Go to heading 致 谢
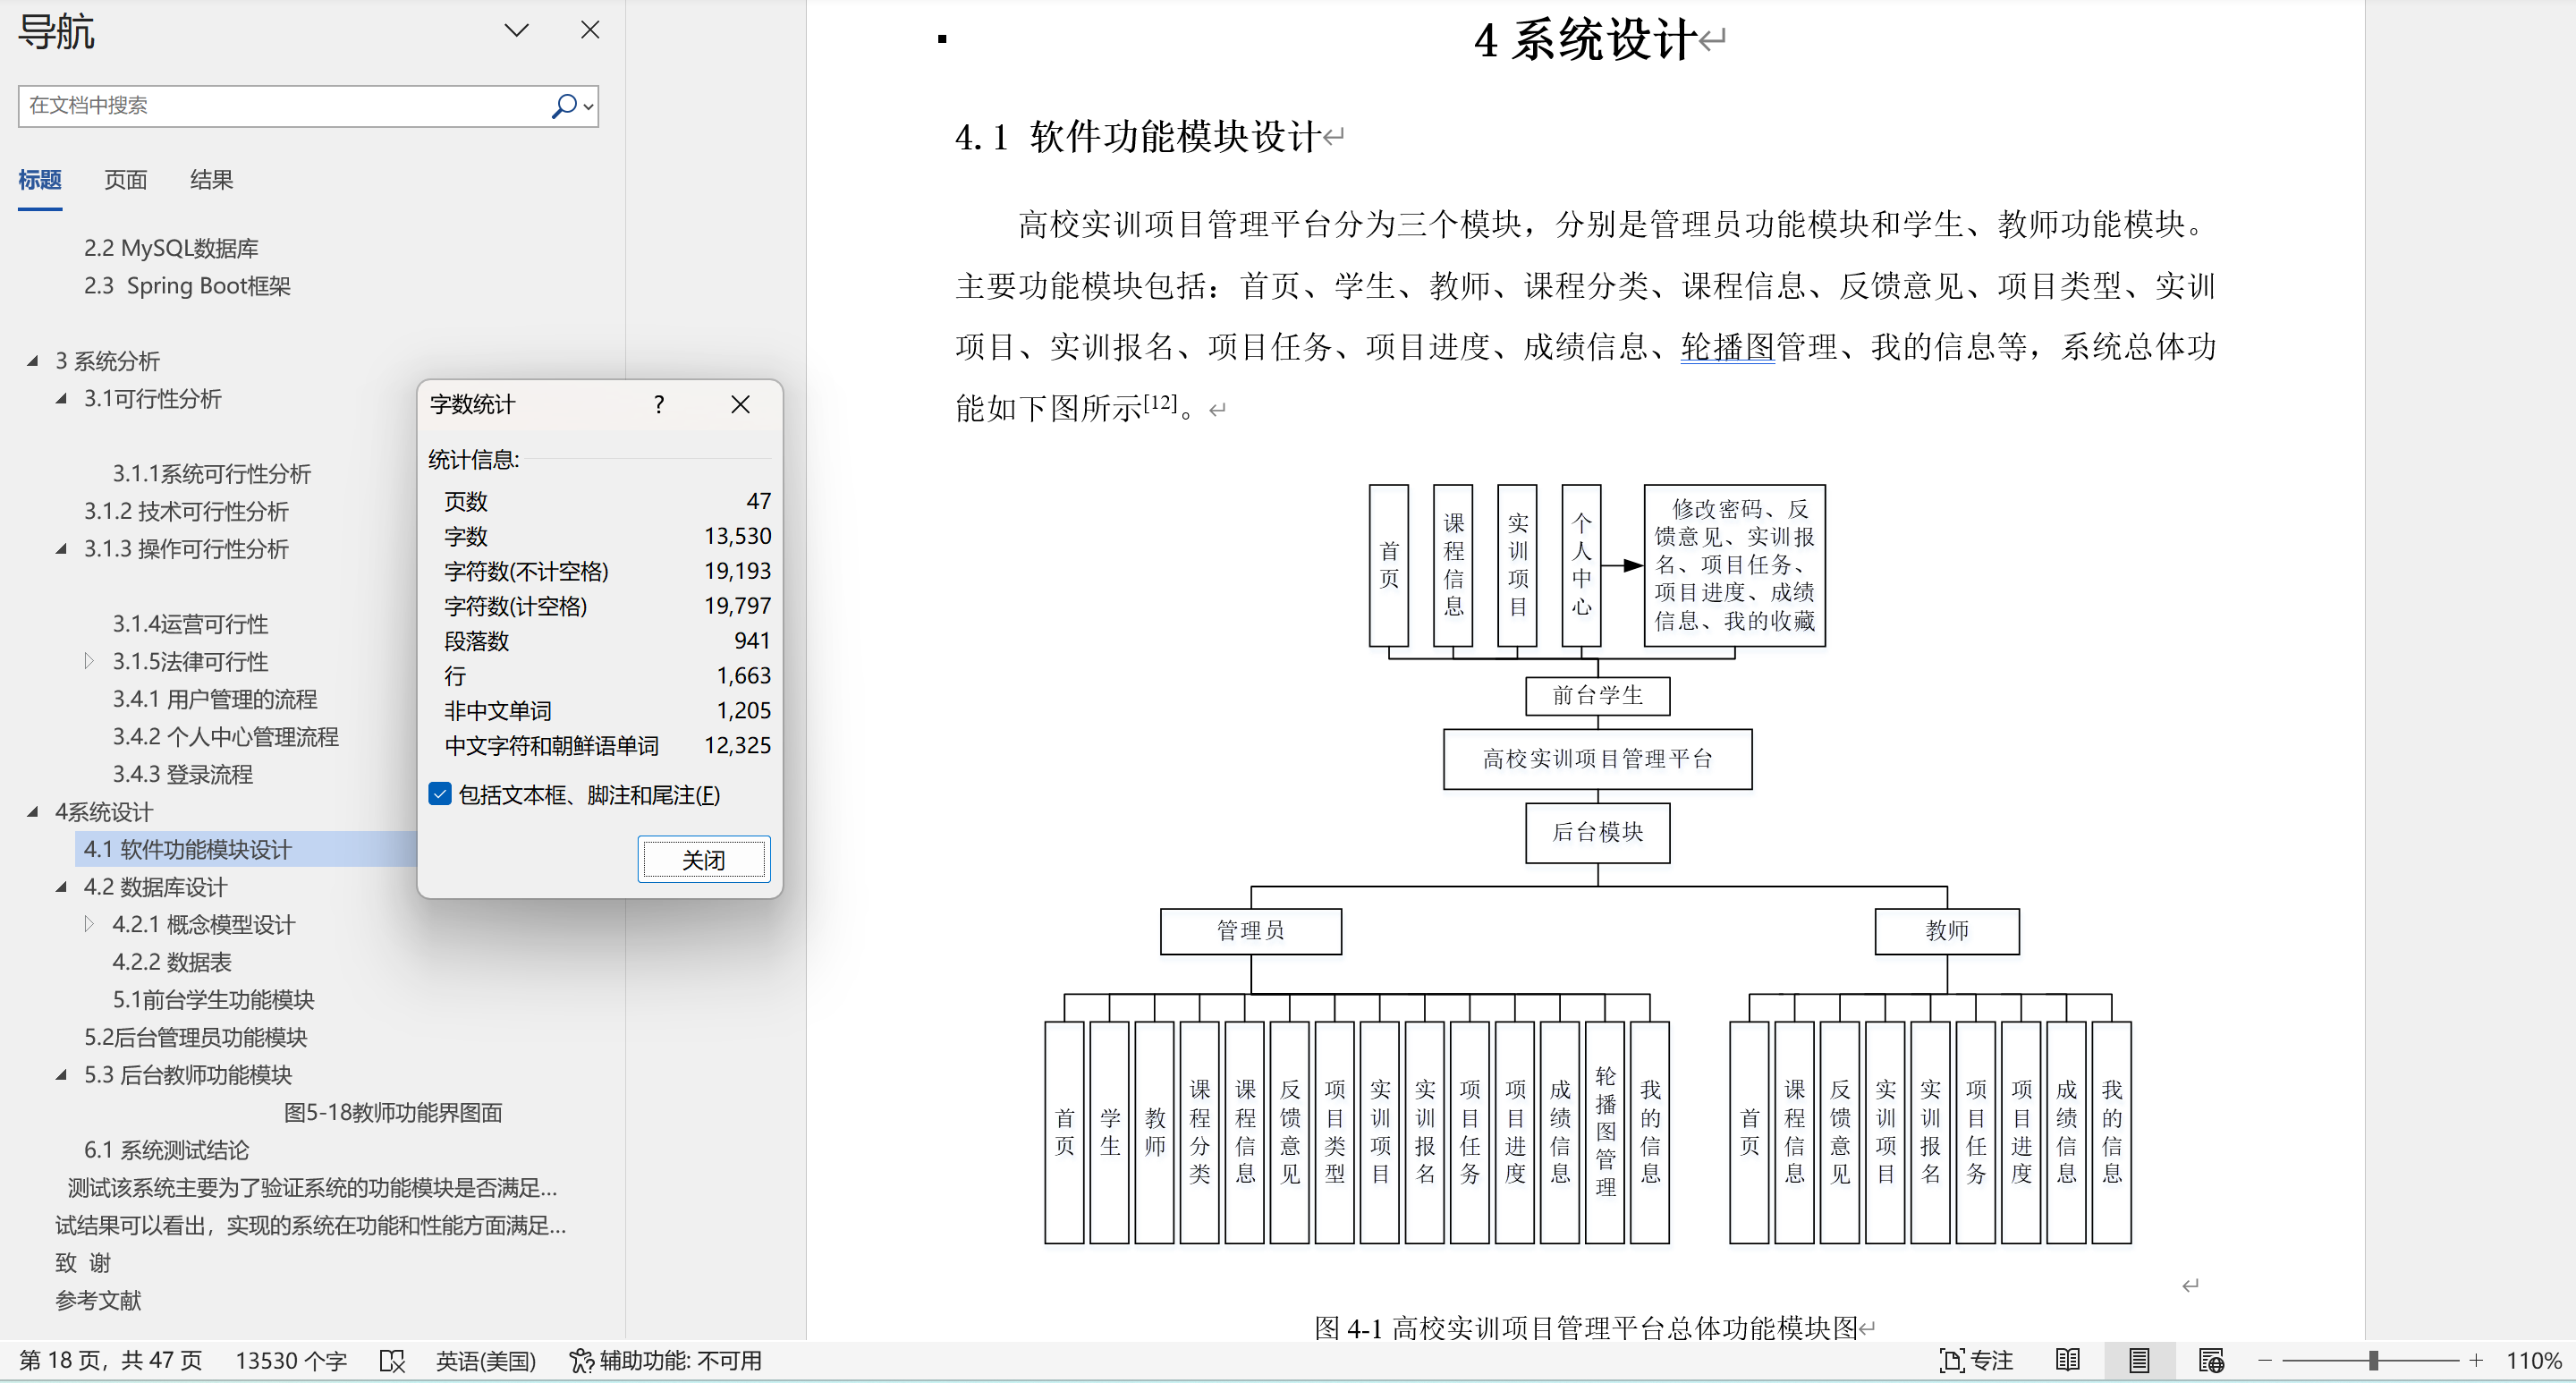 click(x=83, y=1263)
